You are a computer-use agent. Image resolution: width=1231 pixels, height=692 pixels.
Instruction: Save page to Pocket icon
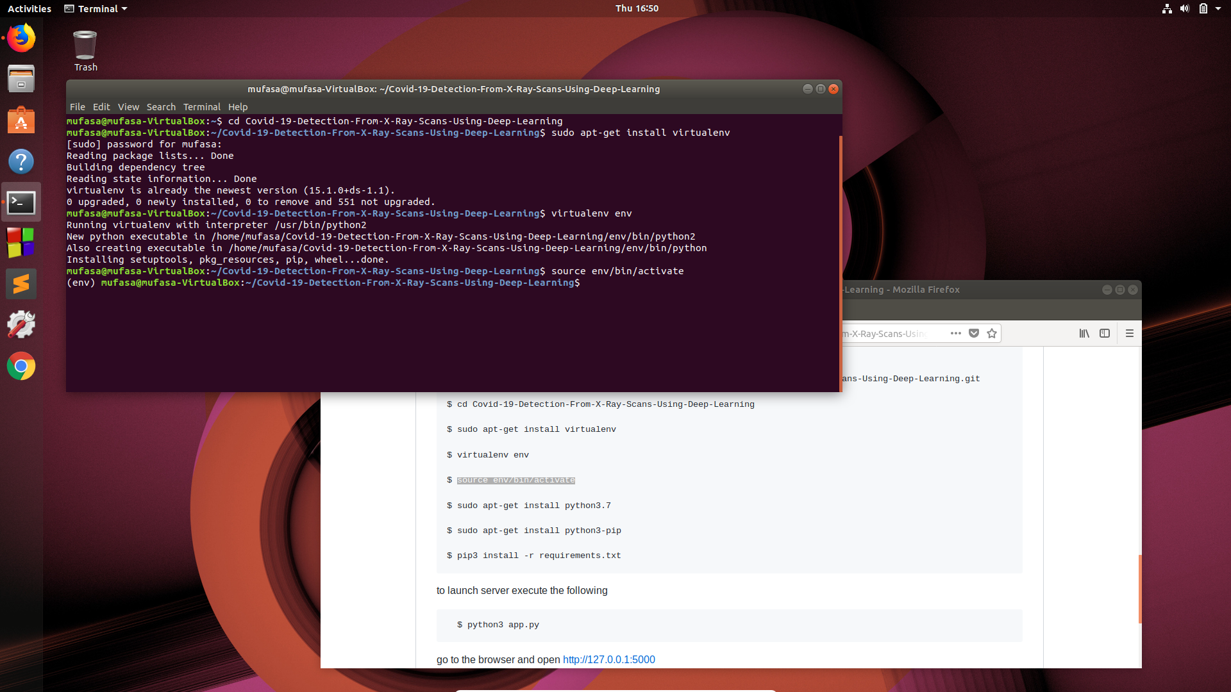coord(974,333)
